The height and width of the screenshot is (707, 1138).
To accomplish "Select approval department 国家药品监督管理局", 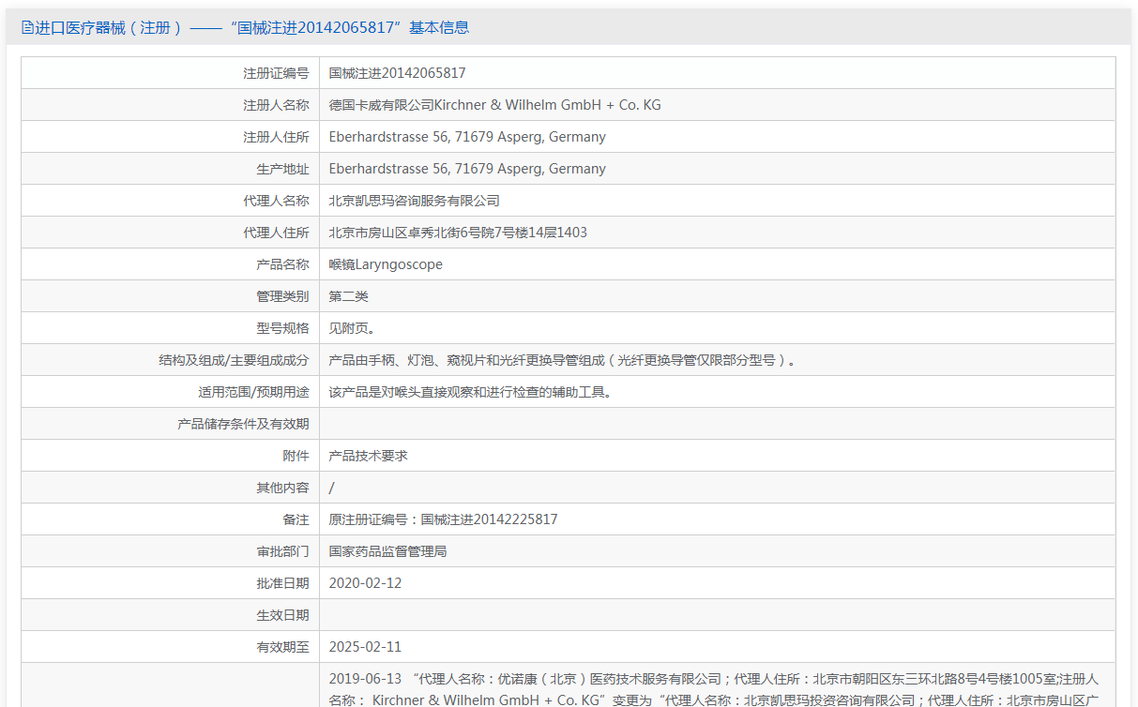I will coord(387,551).
